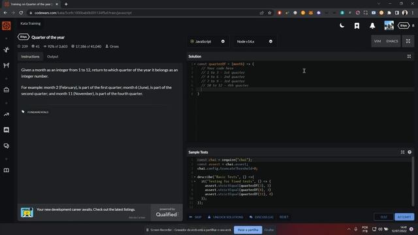Open Chrome side panel icon
Screen dimensions: 418x235
tap(397, 13)
